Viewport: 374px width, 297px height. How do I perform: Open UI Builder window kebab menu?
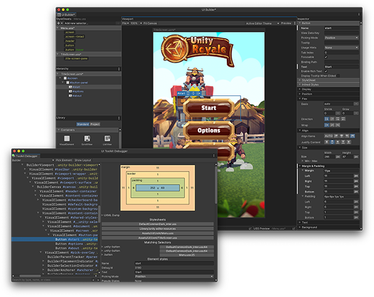point(359,14)
